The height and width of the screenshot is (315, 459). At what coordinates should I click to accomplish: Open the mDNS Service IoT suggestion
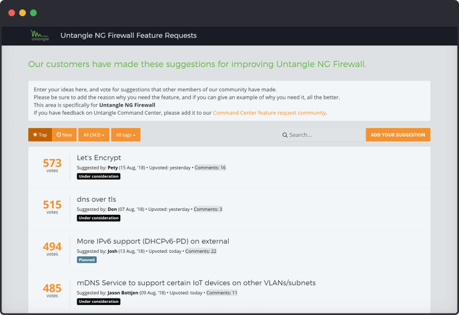196,283
